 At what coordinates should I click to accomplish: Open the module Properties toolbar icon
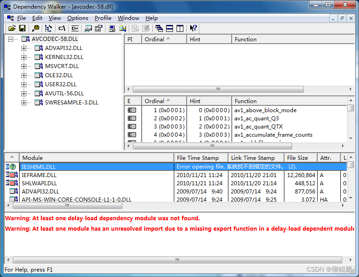(99, 28)
